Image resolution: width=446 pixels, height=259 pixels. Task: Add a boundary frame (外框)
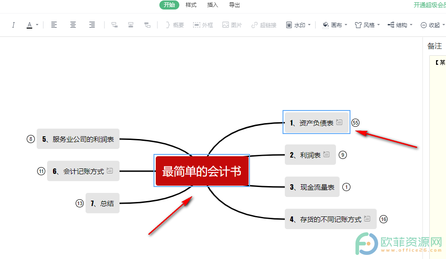point(203,25)
